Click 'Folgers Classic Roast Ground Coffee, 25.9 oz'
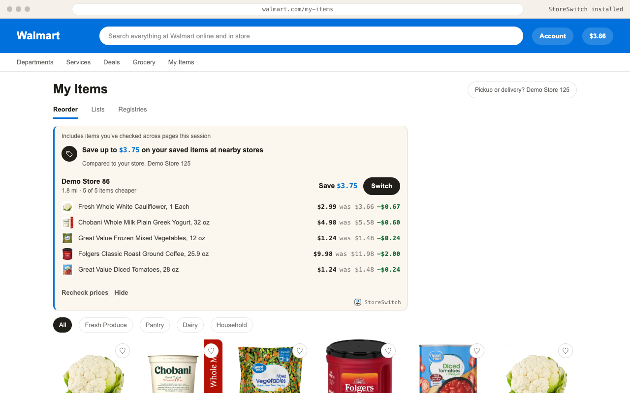 coord(143,254)
